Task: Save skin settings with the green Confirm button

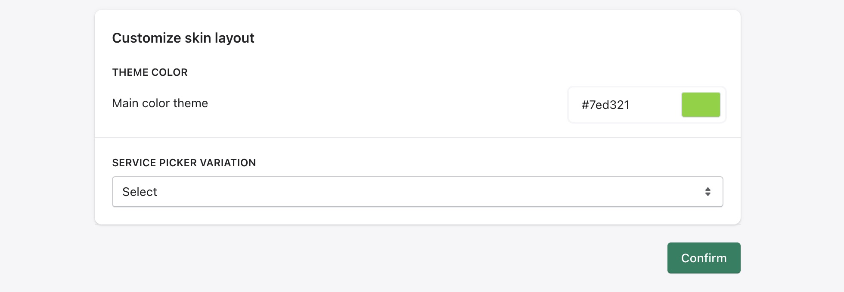Action: tap(704, 258)
